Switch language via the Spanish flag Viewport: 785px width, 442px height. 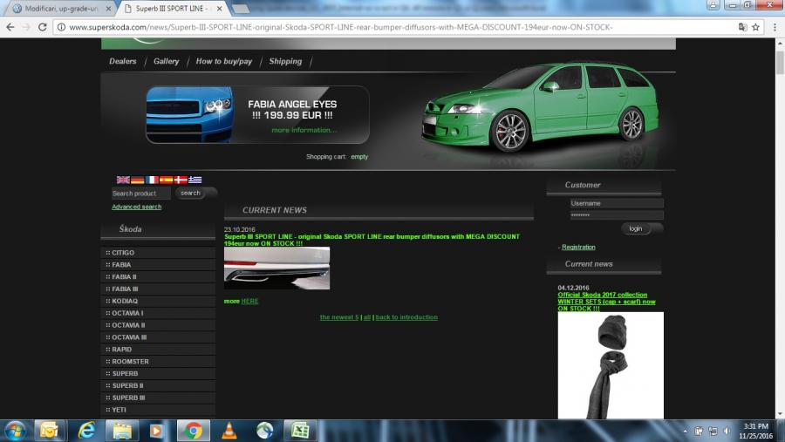point(167,180)
